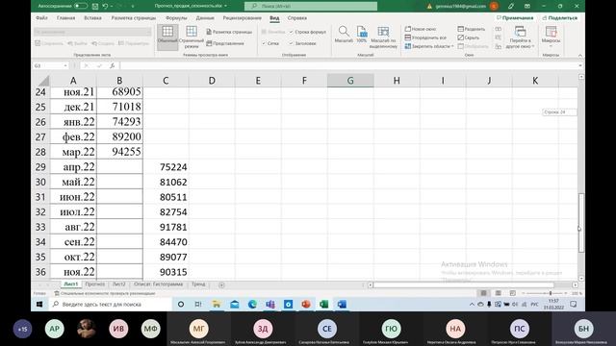Click Windows taskbar search field
The height and width of the screenshot is (346, 616).
click(110, 304)
